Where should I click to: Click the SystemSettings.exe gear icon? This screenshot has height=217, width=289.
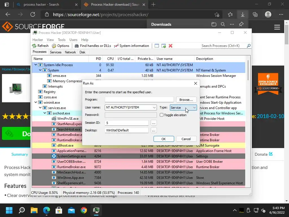[x=54, y=156]
